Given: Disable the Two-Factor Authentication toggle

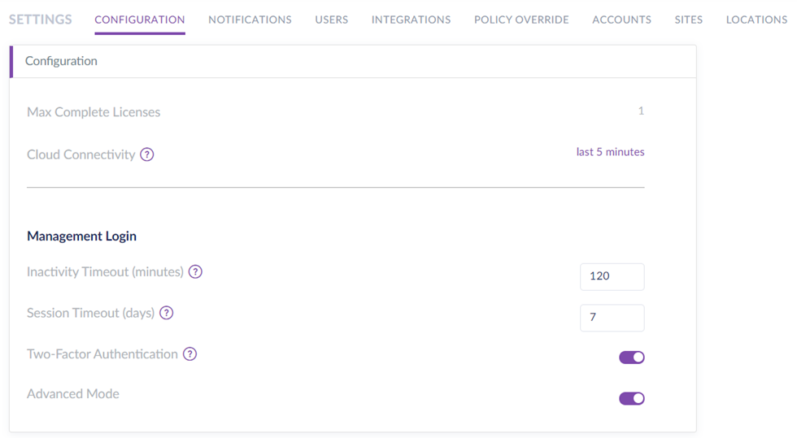Looking at the screenshot, I should coord(632,358).
